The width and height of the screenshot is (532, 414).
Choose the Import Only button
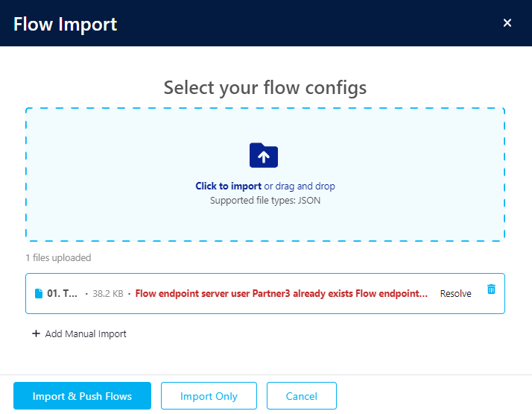point(209,396)
